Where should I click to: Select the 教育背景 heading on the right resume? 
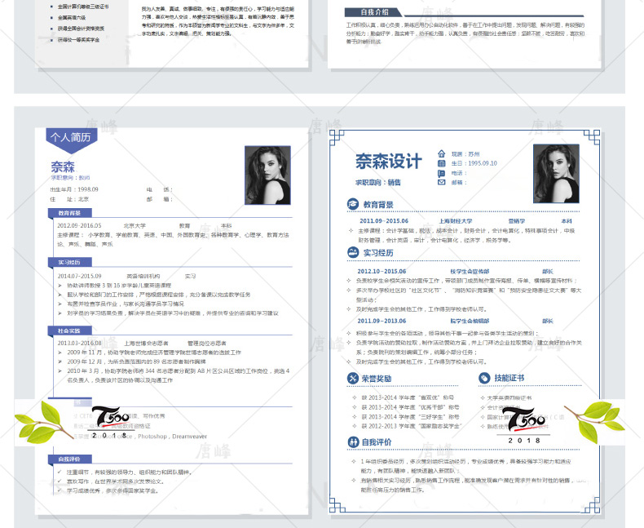pyautogui.click(x=378, y=204)
